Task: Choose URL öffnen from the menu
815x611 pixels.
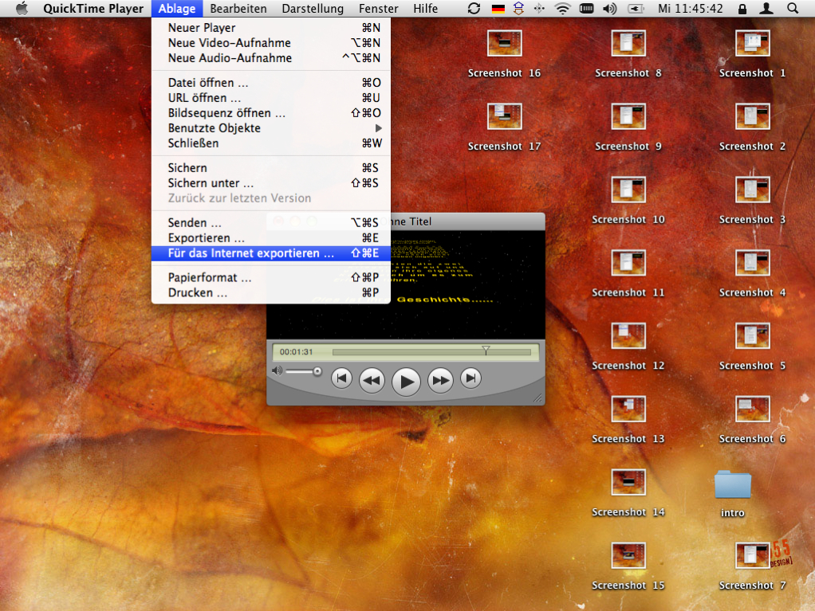Action: point(271,98)
